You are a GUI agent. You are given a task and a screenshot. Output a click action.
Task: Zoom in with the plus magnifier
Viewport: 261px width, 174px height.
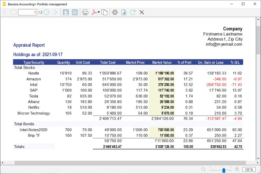tap(237, 169)
